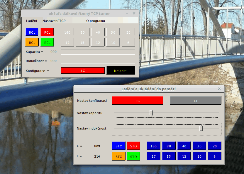Click the green RCL memory button
This screenshot has height=174, width=244.
(47, 42)
